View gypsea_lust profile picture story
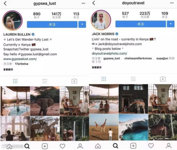177x150 pixels. pyautogui.click(x=12, y=21)
